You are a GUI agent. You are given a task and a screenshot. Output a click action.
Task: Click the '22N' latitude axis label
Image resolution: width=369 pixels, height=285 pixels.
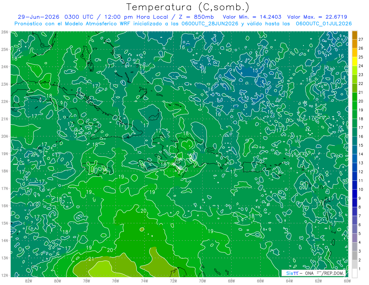4,101
